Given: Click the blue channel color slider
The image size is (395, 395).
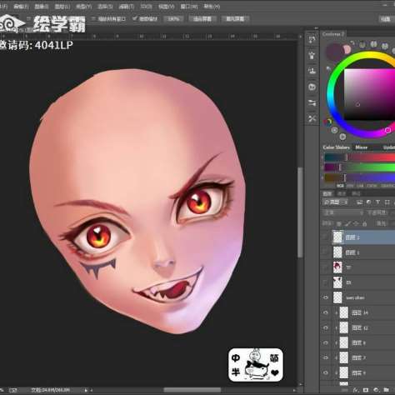Looking at the screenshot, I should (x=360, y=177).
